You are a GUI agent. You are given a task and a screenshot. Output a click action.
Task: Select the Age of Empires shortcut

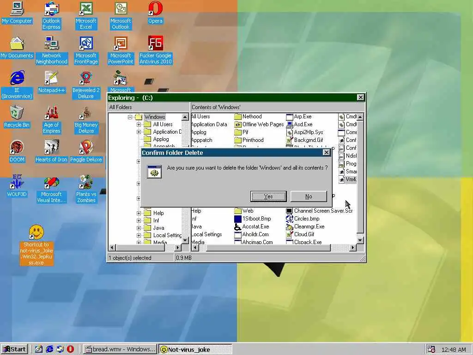coord(51,120)
